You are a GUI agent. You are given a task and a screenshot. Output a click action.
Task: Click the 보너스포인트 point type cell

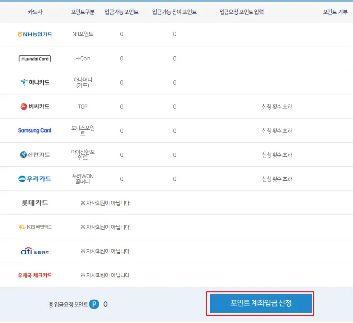point(83,131)
